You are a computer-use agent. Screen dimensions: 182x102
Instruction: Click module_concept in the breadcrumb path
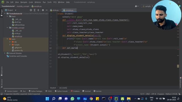click(x=23, y=6)
